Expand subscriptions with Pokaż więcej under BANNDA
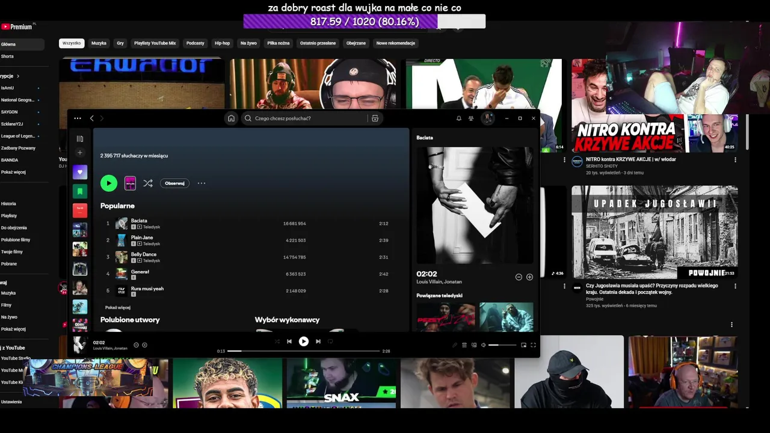The image size is (770, 433). click(13, 172)
